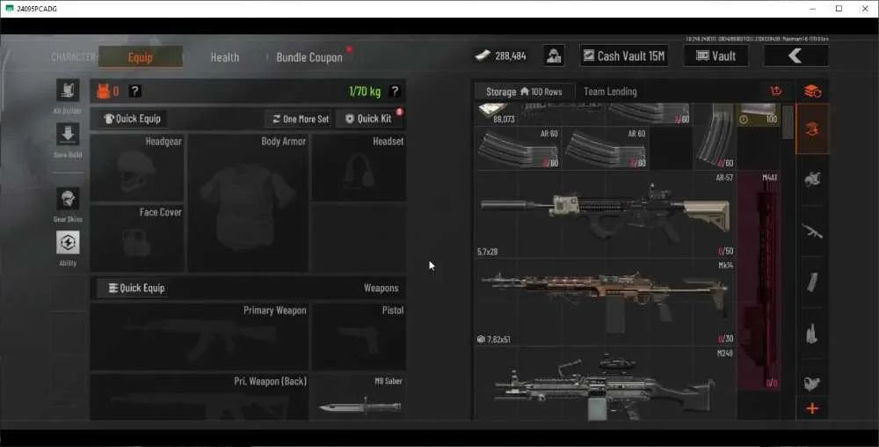Screen dimensions: 879x447
Task: Select the empty Body Armor slot
Action: [248, 203]
